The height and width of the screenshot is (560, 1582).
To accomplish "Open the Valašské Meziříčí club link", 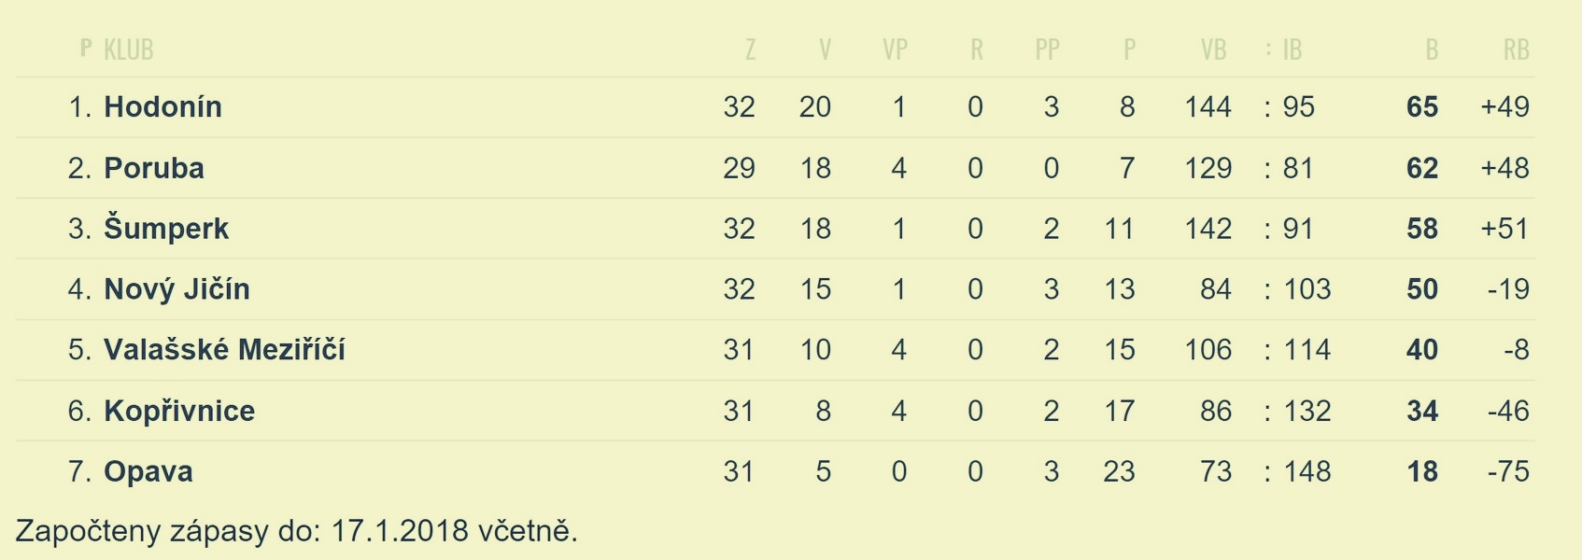I will coord(224,350).
